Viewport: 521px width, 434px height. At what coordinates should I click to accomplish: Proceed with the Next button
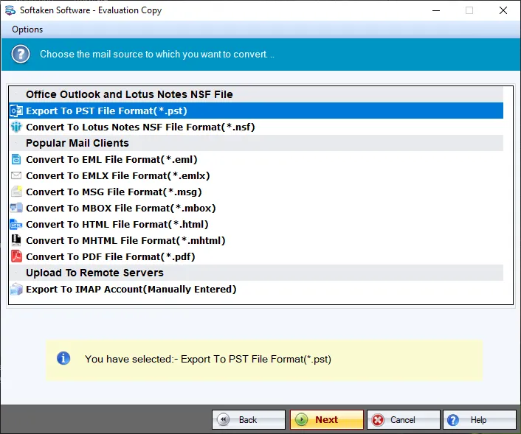click(x=327, y=420)
